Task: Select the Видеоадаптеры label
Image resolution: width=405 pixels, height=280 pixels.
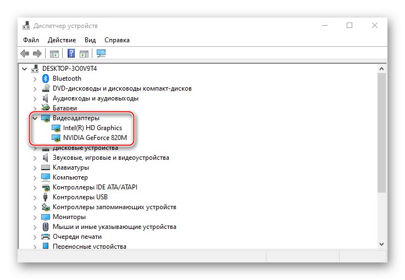Action: click(76, 118)
